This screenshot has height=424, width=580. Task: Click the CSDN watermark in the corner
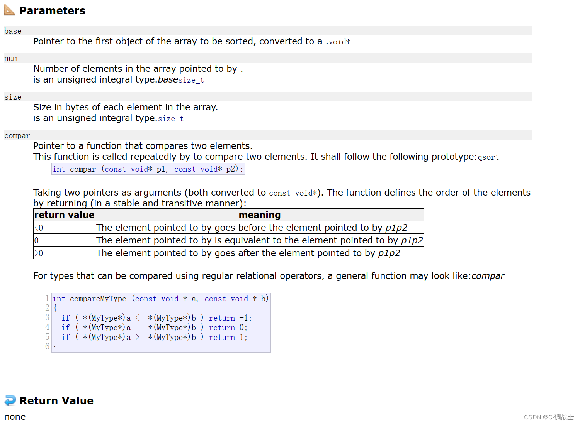(549, 417)
